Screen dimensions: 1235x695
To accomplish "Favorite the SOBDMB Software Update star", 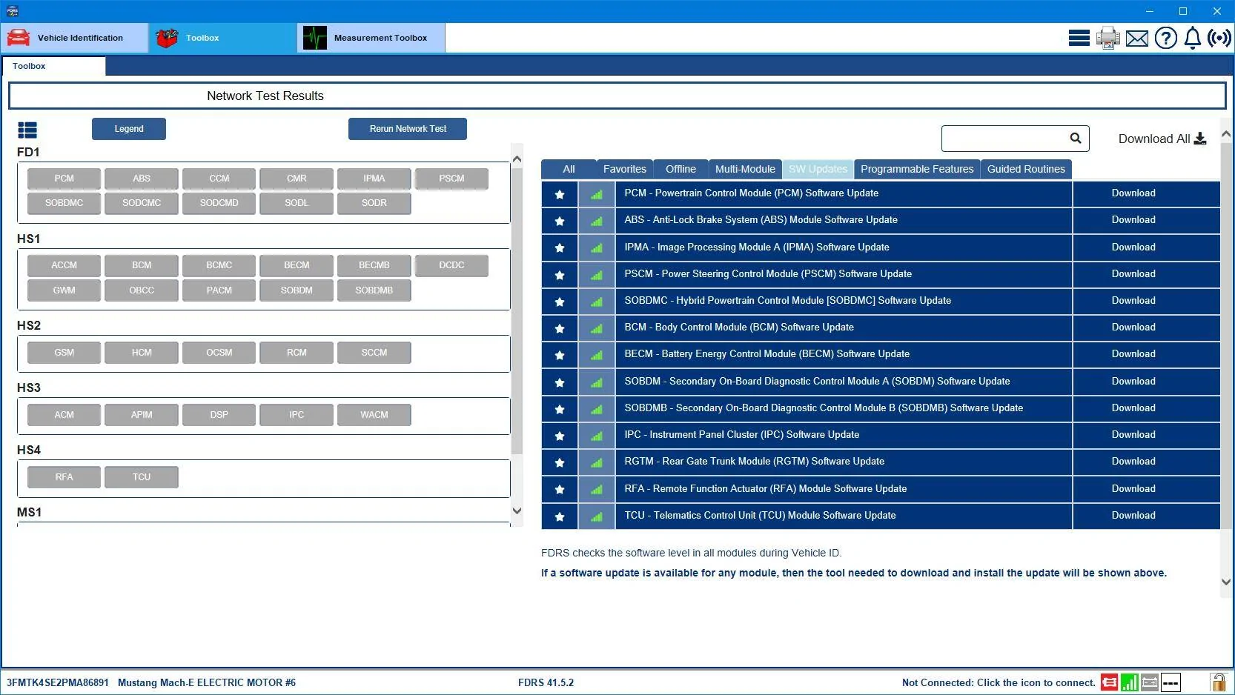I will (x=560, y=409).
